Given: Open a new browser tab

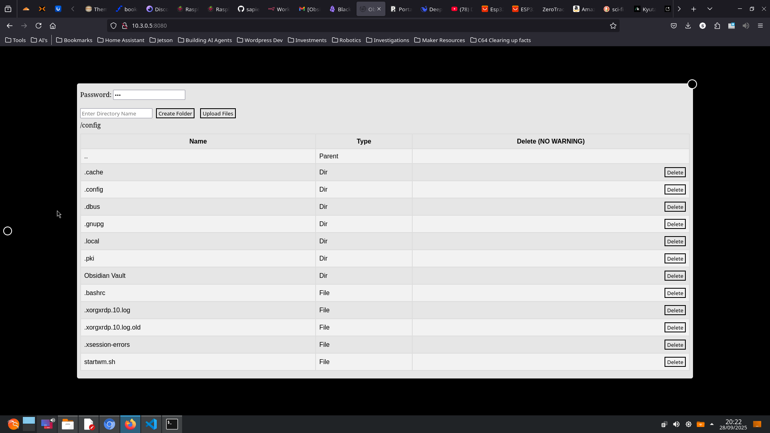Looking at the screenshot, I should click(x=693, y=9).
